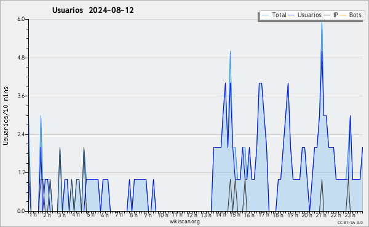Click the chart title 'Usuarios 2024-08-12'
369x227 pixels.
(93, 10)
